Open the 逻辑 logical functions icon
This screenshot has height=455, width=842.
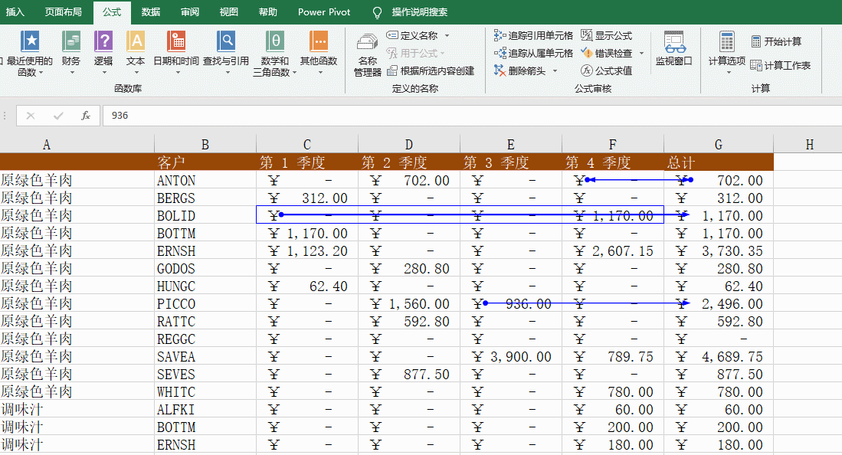103,53
